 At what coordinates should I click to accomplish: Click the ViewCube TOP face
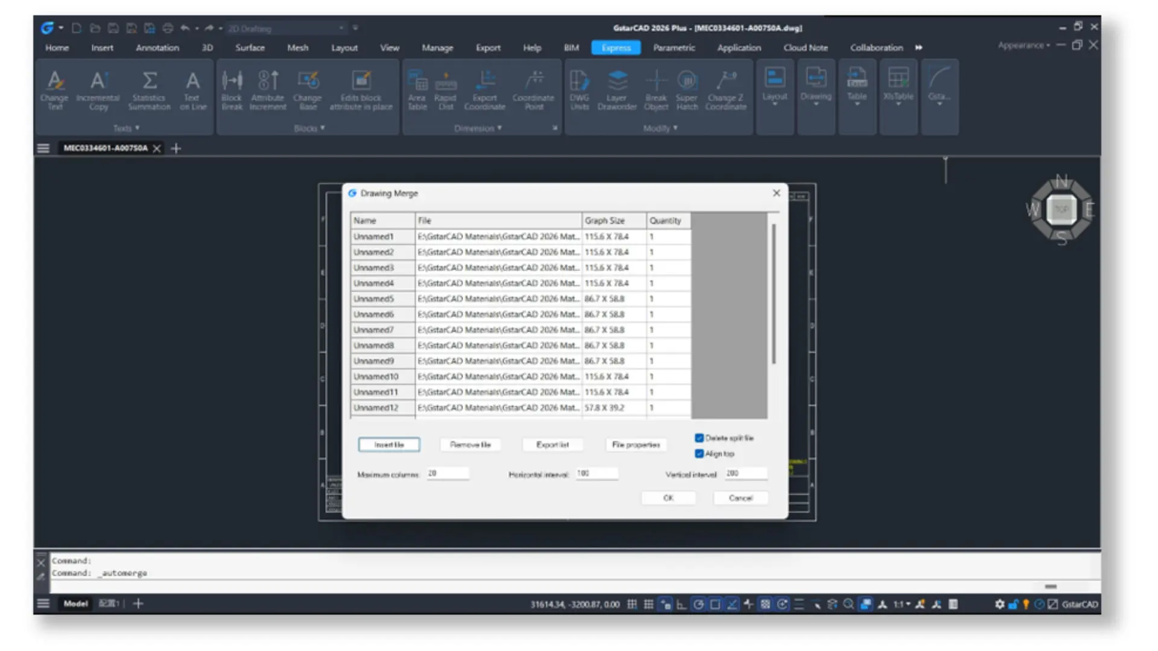[x=1061, y=209]
